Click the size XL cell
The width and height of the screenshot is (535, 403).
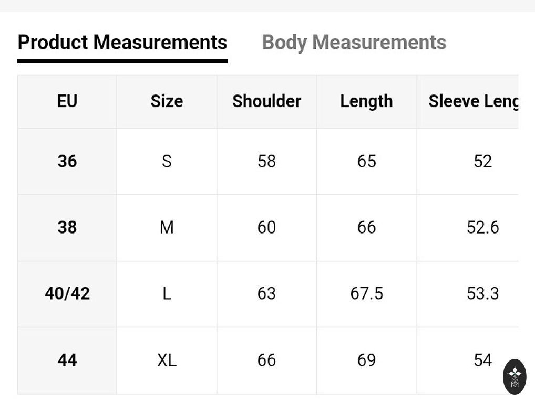(x=167, y=360)
